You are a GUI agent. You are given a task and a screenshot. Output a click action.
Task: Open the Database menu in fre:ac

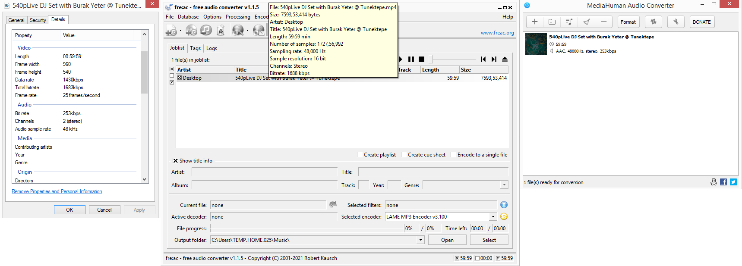tap(188, 17)
